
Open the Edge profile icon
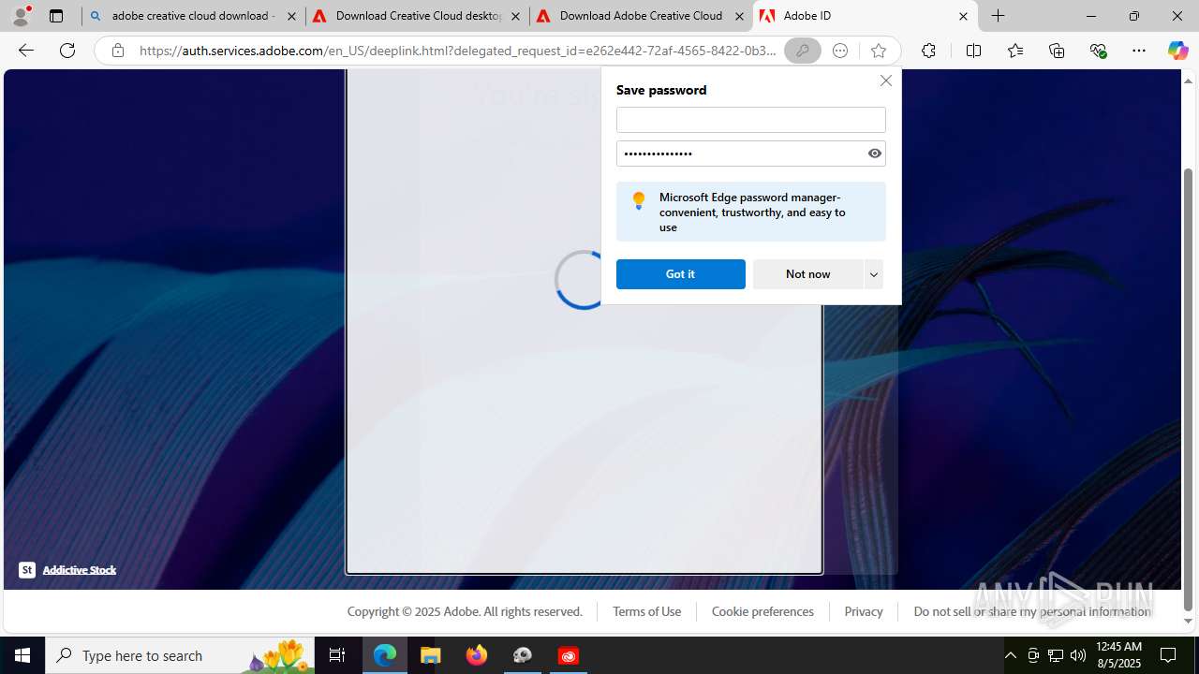[21, 16]
